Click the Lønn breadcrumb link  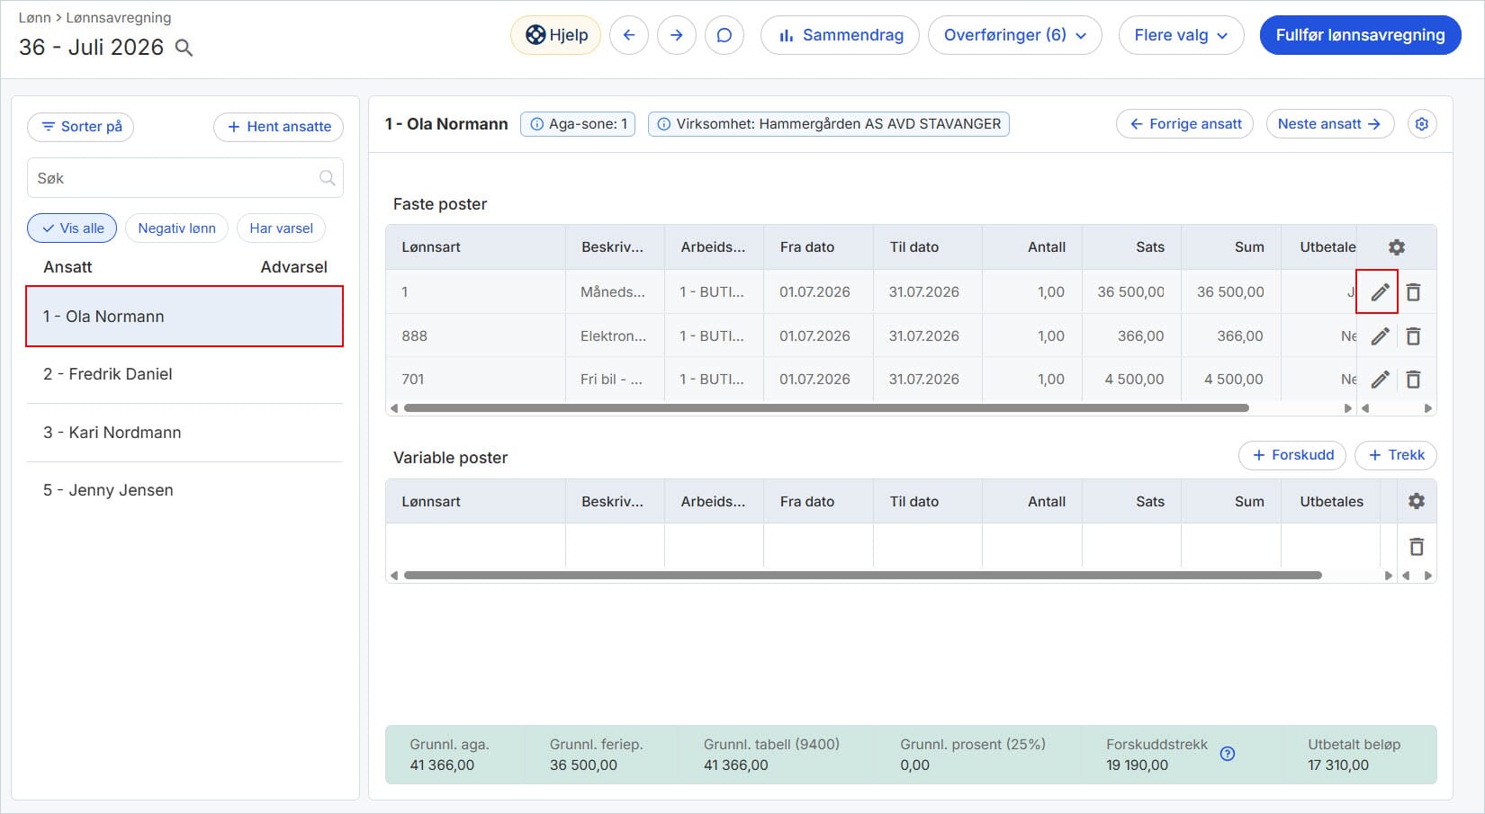point(34,18)
